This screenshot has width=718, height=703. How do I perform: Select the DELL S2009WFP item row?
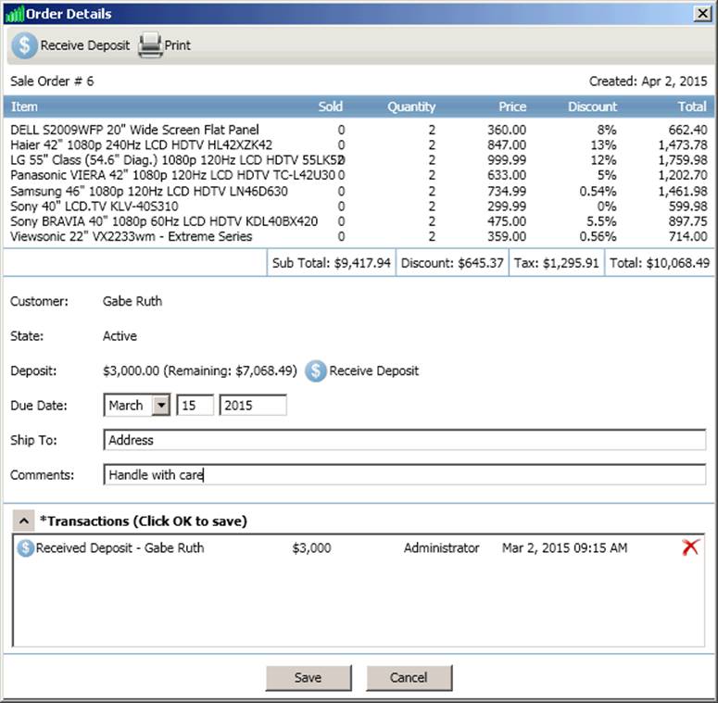134,130
